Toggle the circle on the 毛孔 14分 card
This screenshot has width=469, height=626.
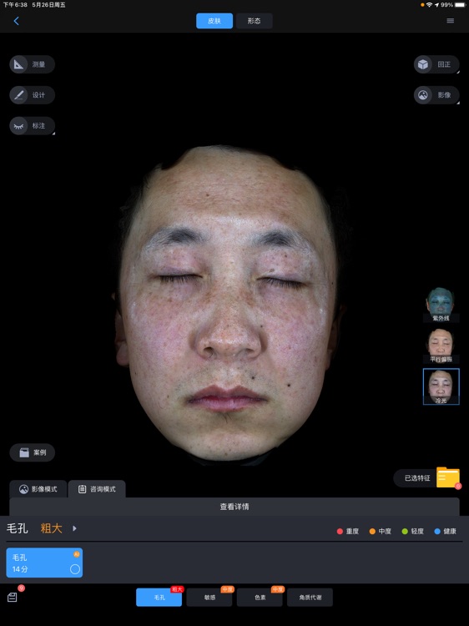coord(75,569)
